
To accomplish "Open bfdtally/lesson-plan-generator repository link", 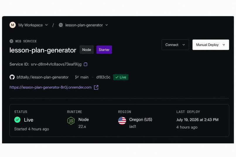I will tap(42, 77).
